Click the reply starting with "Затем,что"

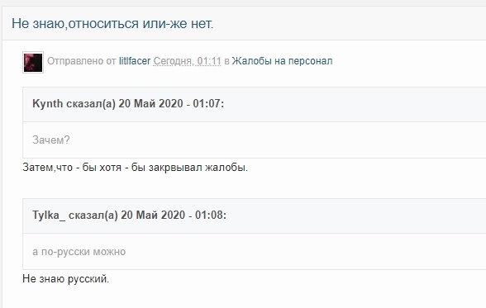(x=136, y=168)
